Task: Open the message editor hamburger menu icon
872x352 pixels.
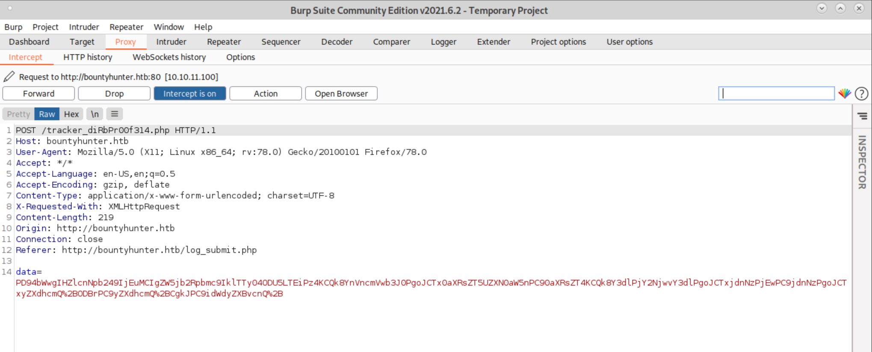Action: tap(115, 114)
